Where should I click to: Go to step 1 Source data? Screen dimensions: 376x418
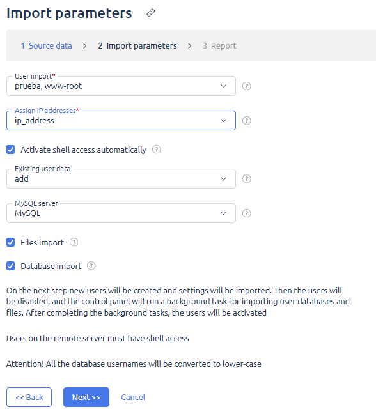click(47, 46)
